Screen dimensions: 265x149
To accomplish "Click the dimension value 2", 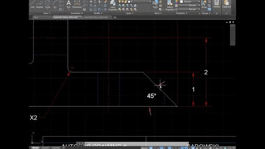I will click(206, 72).
